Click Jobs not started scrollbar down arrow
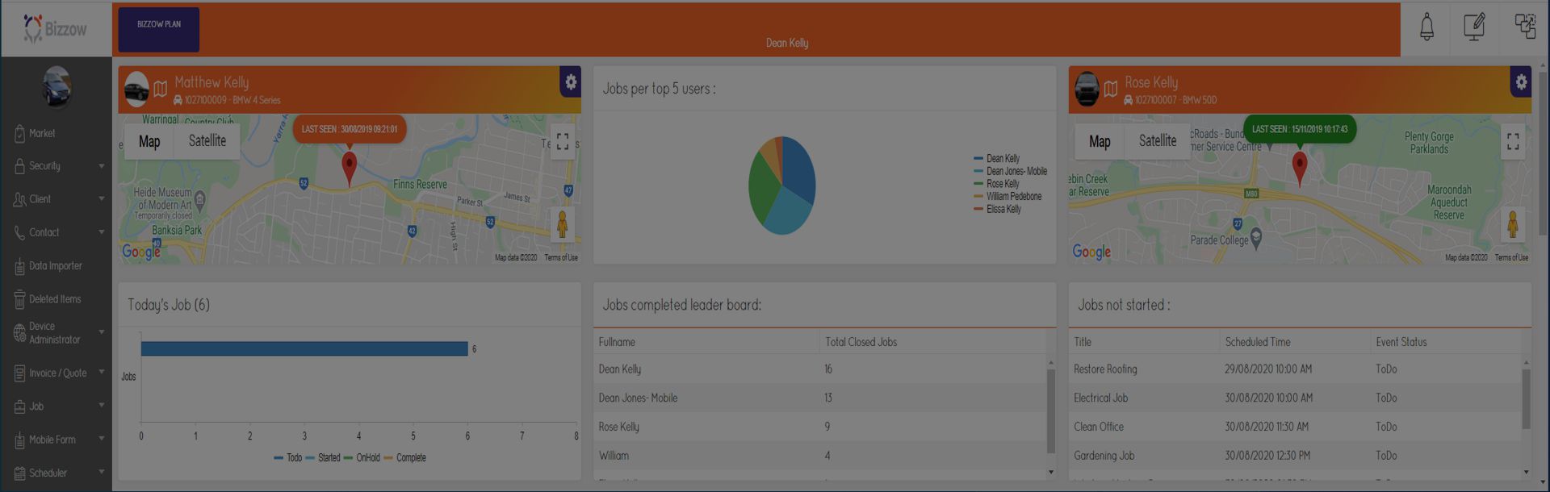Image resolution: width=1550 pixels, height=492 pixels. (1526, 473)
